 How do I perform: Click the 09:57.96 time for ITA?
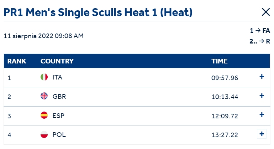(225, 78)
